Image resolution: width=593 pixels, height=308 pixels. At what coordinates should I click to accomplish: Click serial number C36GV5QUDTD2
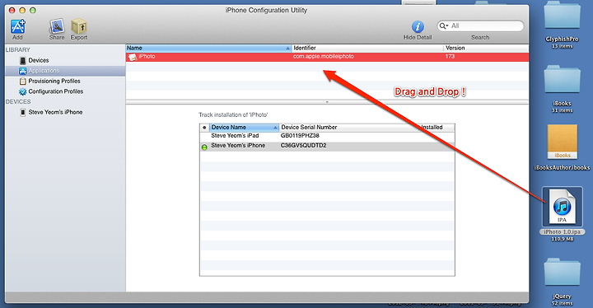(303, 146)
